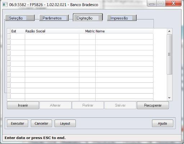Click the application icon in title bar
Viewport: 184px width, 144px height.
(x=5, y=5)
